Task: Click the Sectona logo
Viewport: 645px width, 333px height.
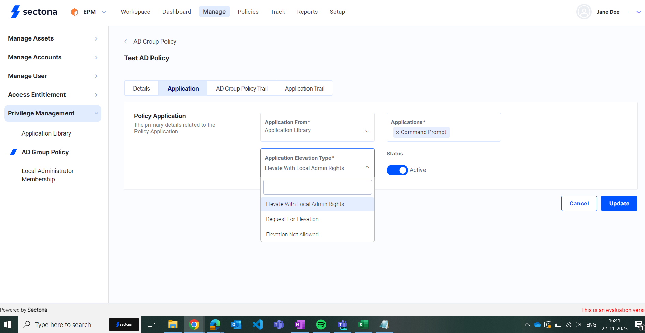Action: (33, 11)
